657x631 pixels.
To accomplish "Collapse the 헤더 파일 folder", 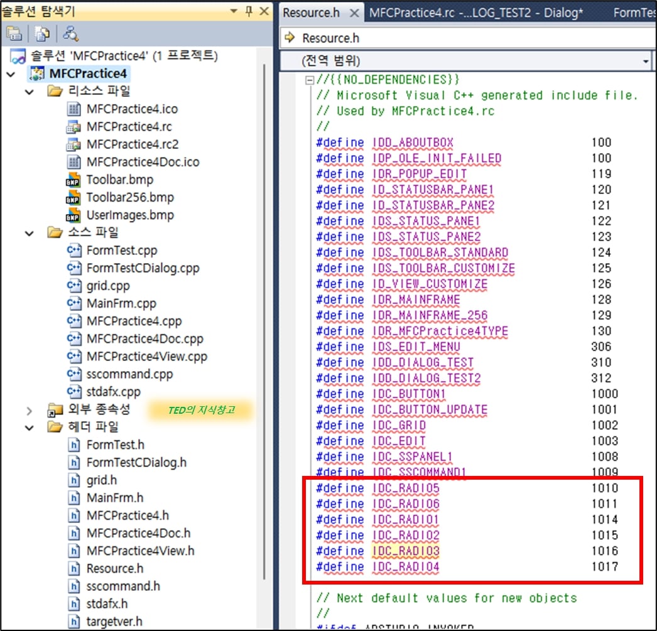I will point(30,428).
